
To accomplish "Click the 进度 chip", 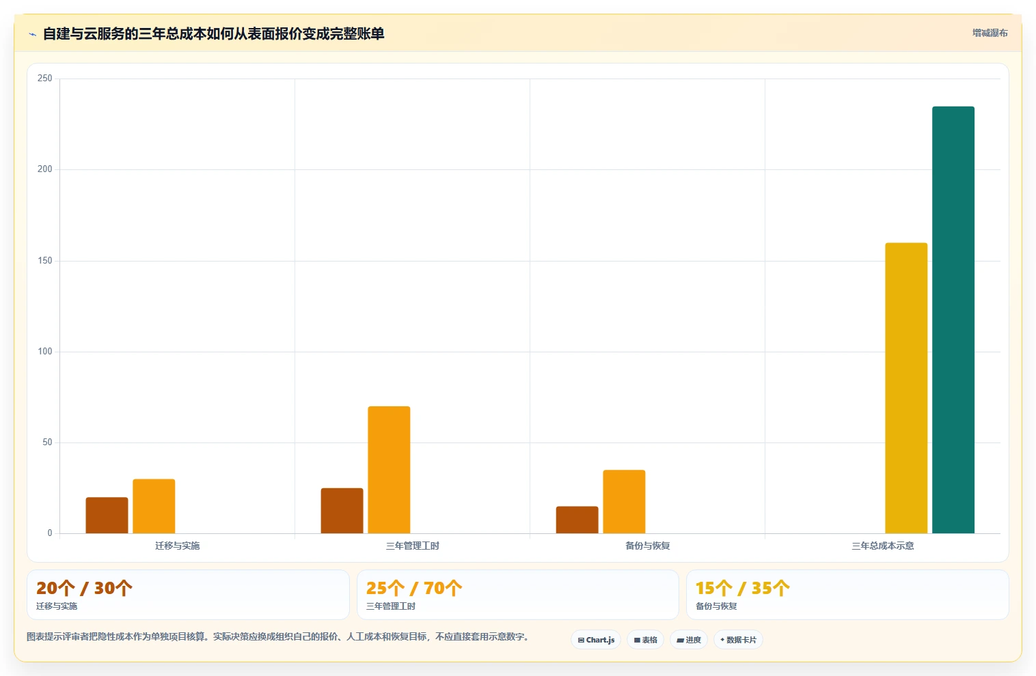I will (689, 640).
